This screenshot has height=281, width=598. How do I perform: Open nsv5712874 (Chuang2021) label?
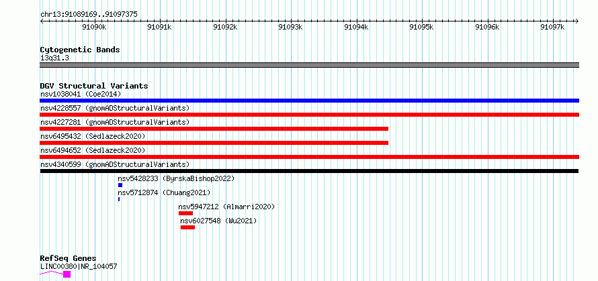(164, 192)
